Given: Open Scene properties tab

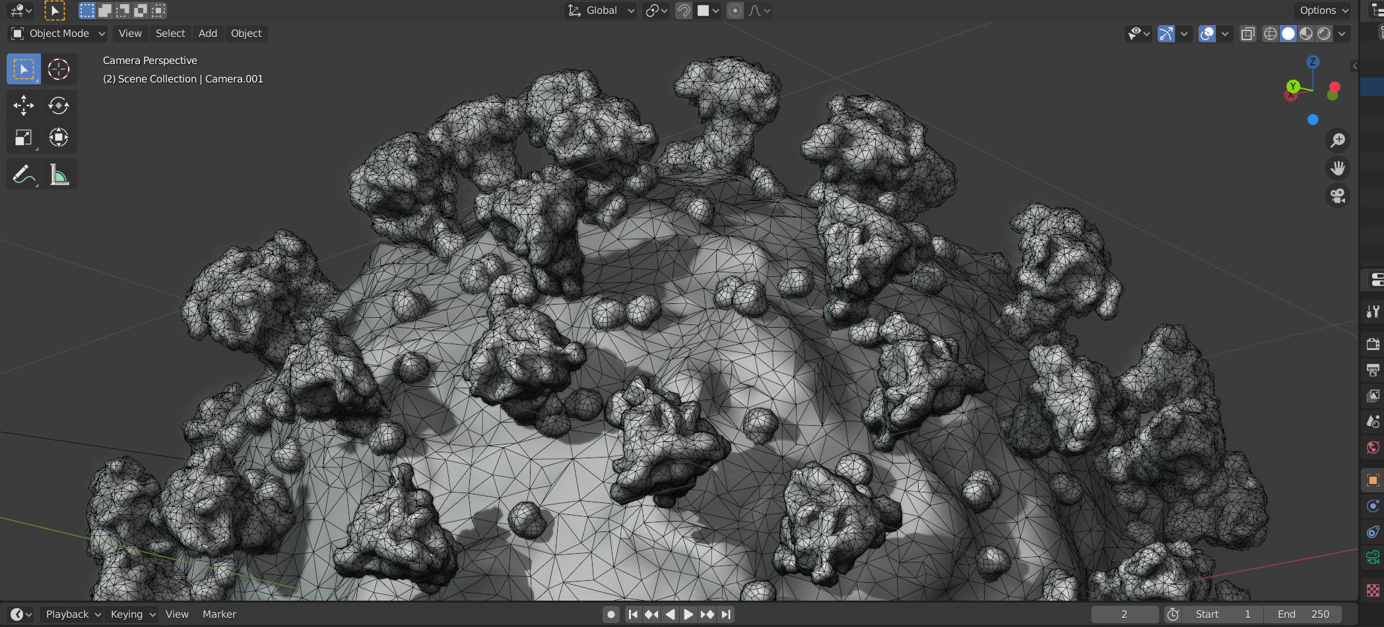Looking at the screenshot, I should point(1373,421).
